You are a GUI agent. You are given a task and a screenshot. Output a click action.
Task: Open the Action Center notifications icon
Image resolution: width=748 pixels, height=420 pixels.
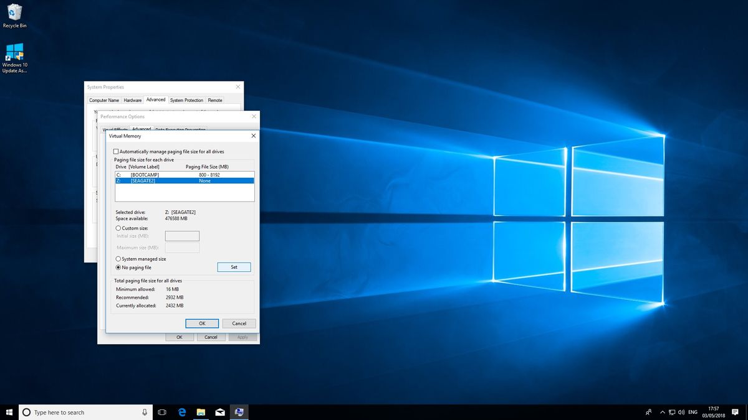[736, 412]
